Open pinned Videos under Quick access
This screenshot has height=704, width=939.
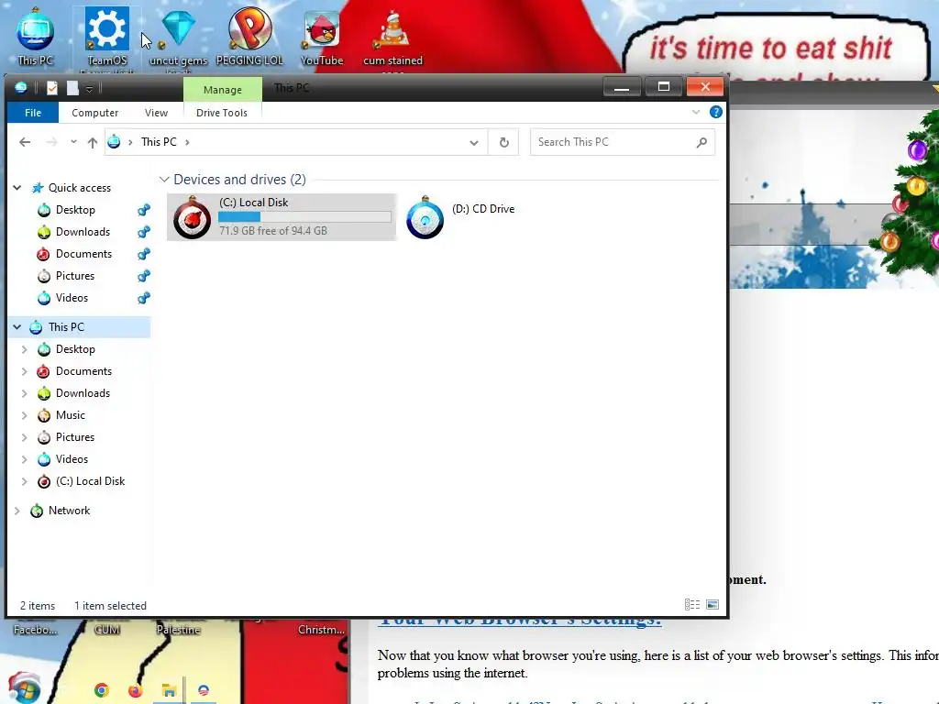pyautogui.click(x=72, y=298)
